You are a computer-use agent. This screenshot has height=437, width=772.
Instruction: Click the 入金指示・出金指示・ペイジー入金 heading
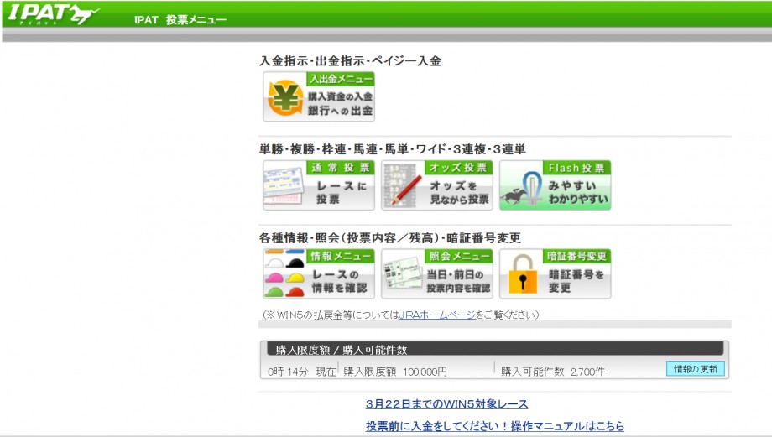350,61
